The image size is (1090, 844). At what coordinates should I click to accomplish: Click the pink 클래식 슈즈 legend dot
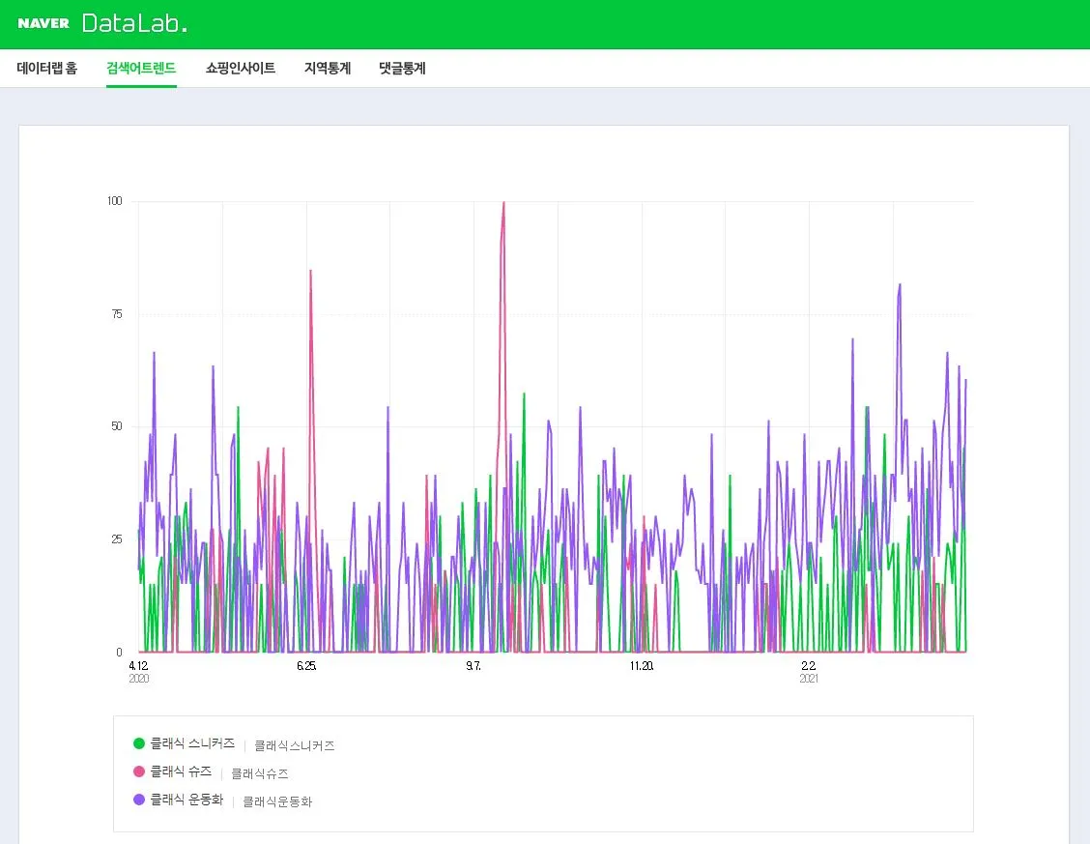(139, 771)
